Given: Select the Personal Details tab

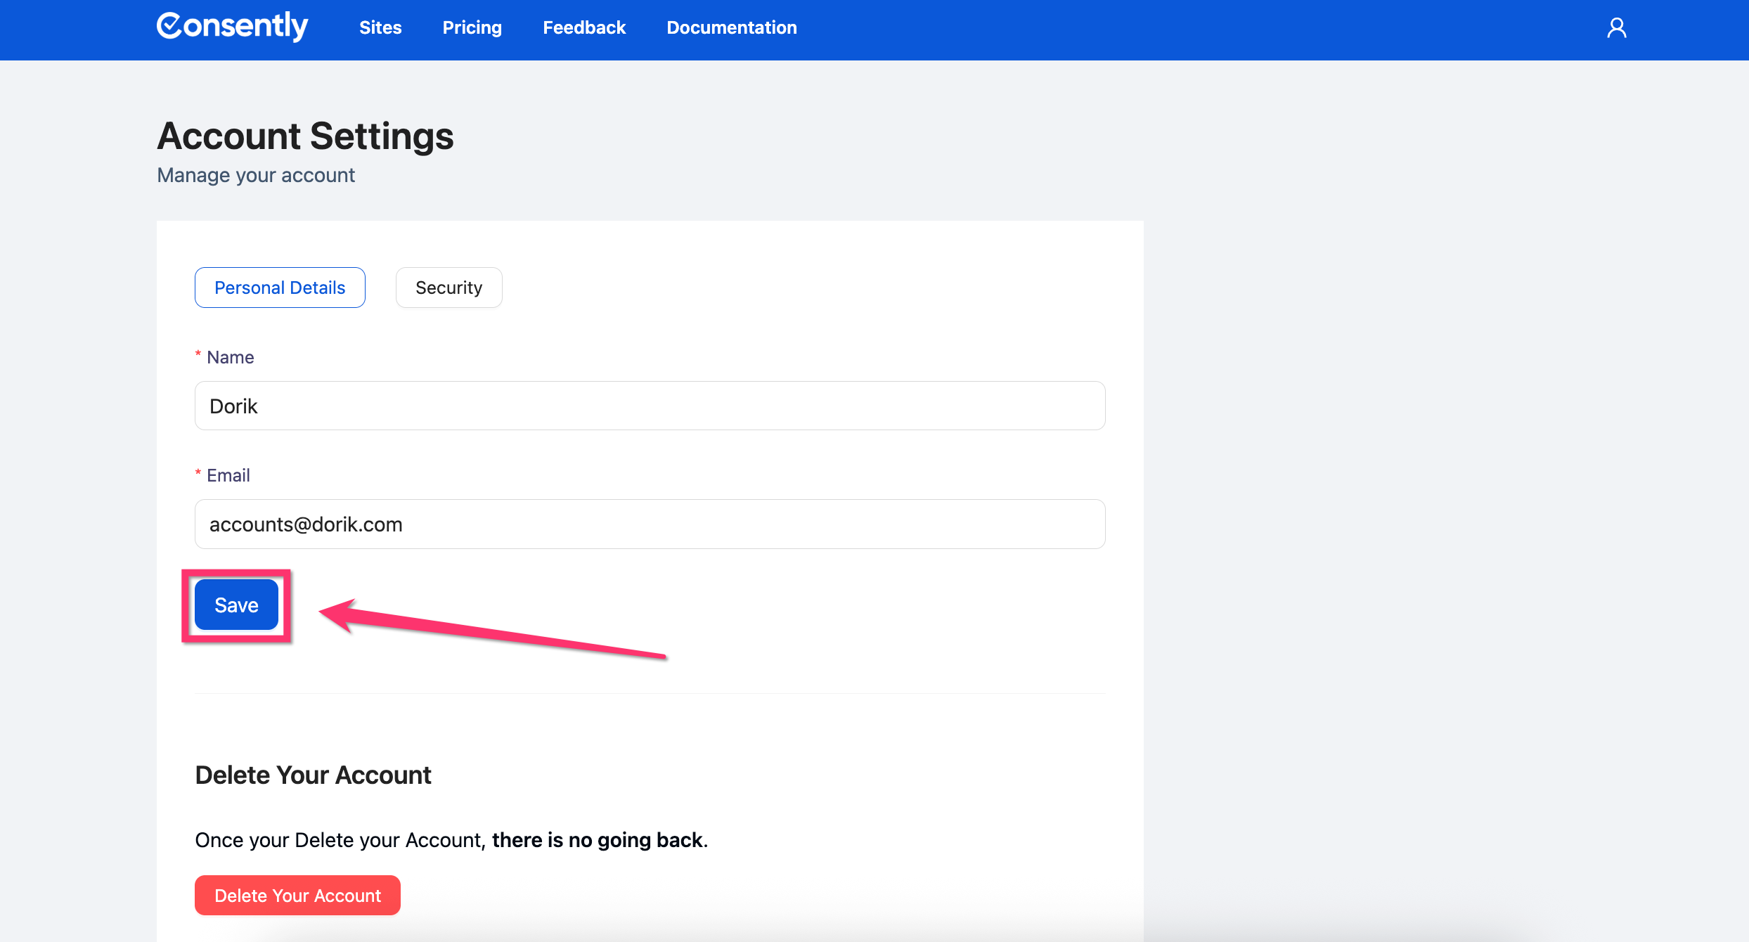Looking at the screenshot, I should [x=280, y=288].
